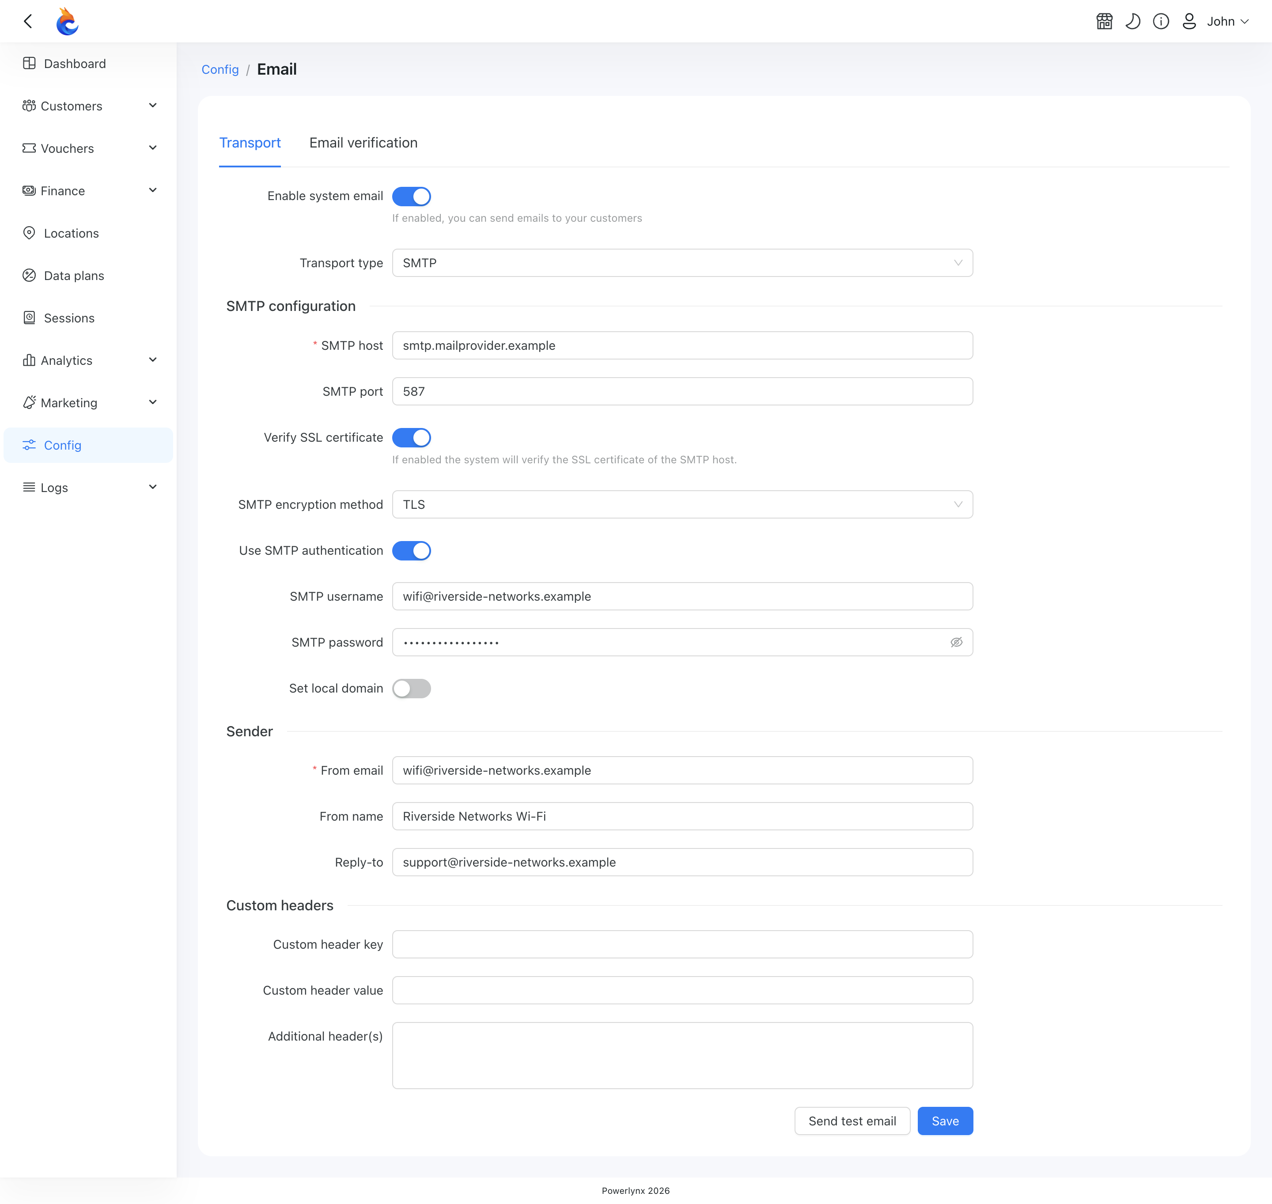Expand the Logs menu chevron
The height and width of the screenshot is (1204, 1272).
[x=153, y=487]
